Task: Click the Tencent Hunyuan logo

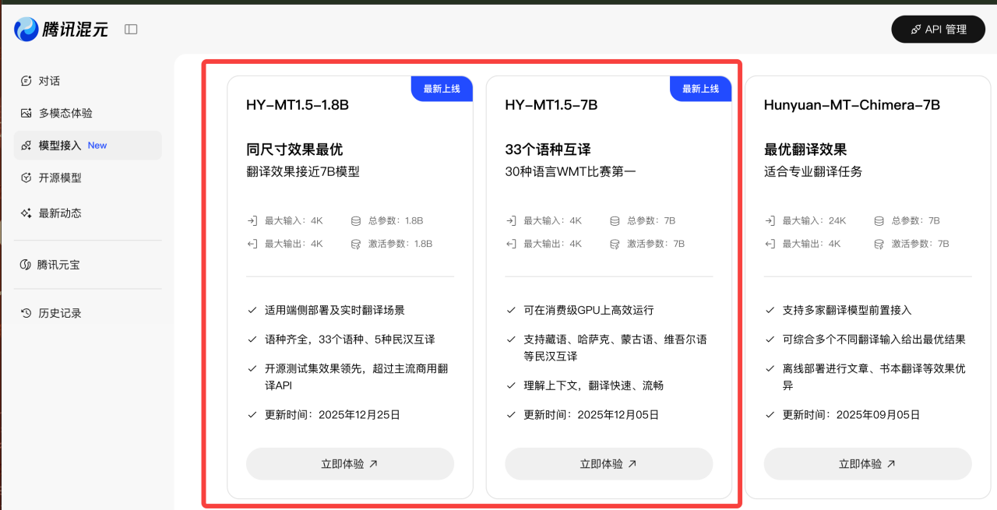Action: pyautogui.click(x=62, y=30)
